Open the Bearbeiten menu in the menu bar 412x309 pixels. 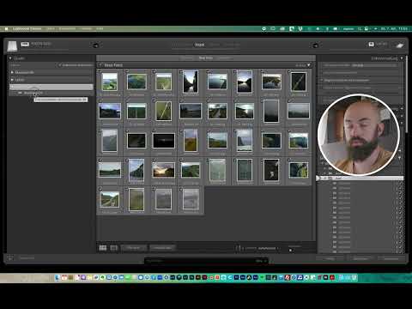pyautogui.click(x=67, y=28)
